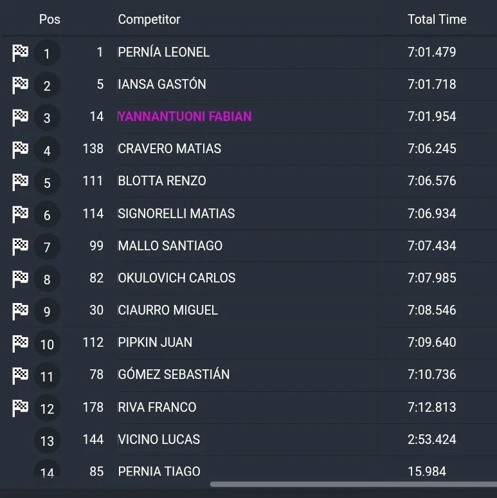This screenshot has width=497, height=498.
Task: Click the flag icon for Pipkin Juan
Action: pos(21,344)
